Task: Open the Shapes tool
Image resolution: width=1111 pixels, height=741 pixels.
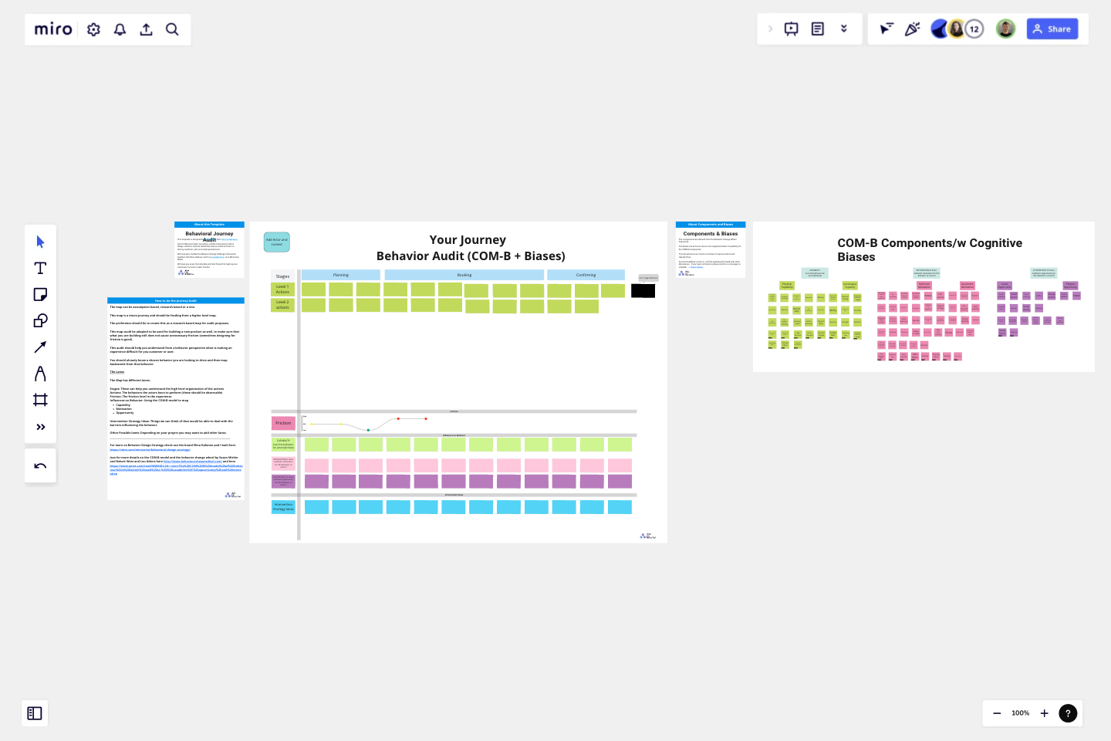Action: [x=40, y=320]
